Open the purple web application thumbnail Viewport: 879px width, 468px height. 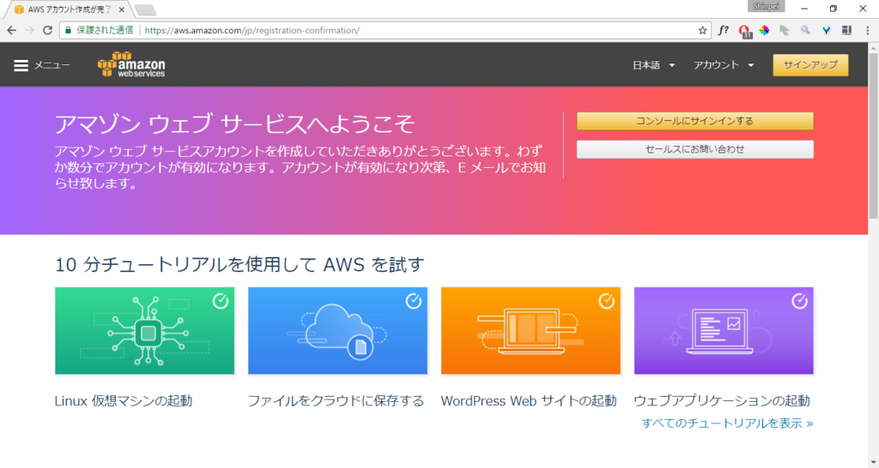pyautogui.click(x=723, y=331)
